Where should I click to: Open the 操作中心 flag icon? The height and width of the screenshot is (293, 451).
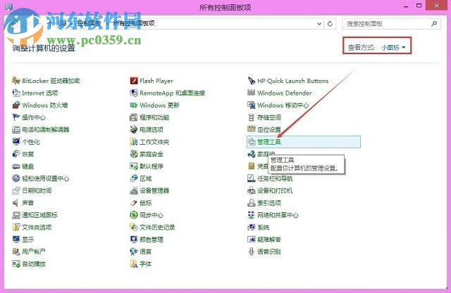16,117
